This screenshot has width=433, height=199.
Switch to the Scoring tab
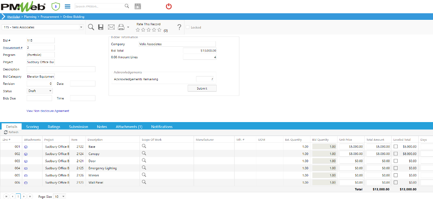[32, 126]
